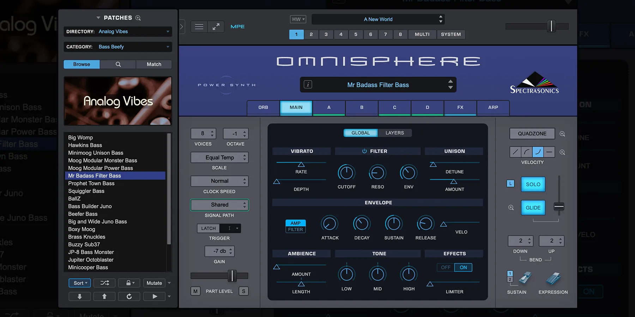635x317 pixels.
Task: Switch to the FX tab
Action: pyautogui.click(x=460, y=108)
